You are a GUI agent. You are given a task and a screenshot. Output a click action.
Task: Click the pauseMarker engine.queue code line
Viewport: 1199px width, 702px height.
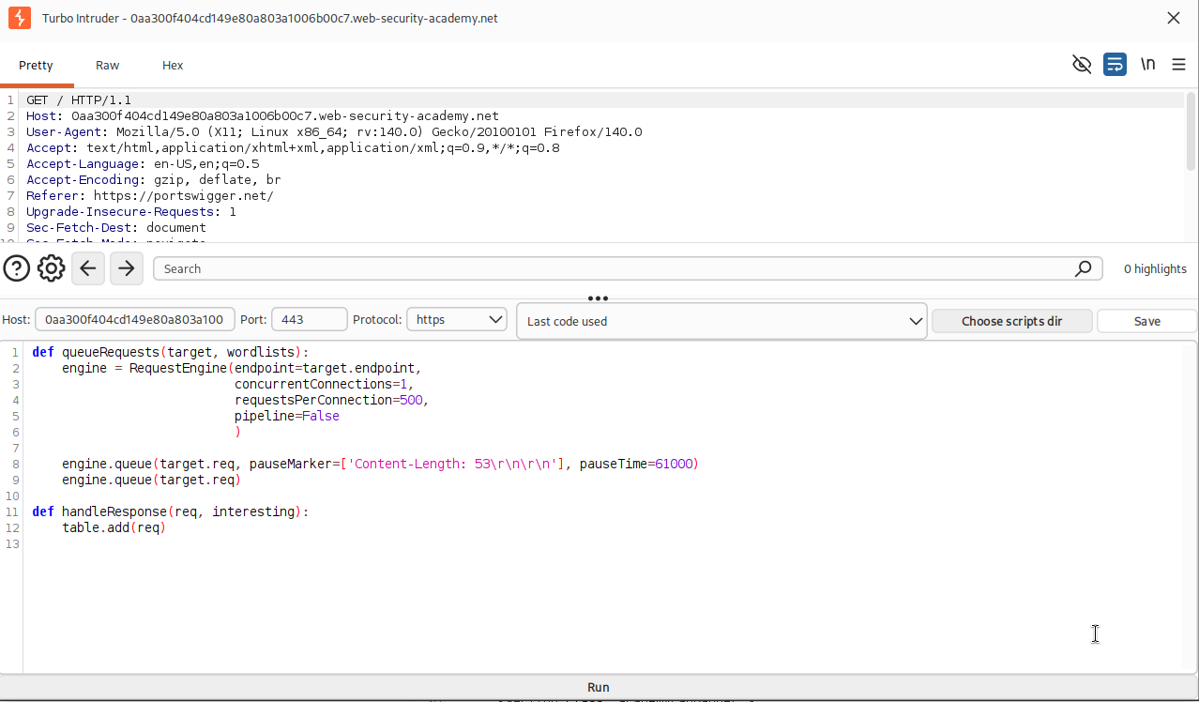(x=381, y=465)
